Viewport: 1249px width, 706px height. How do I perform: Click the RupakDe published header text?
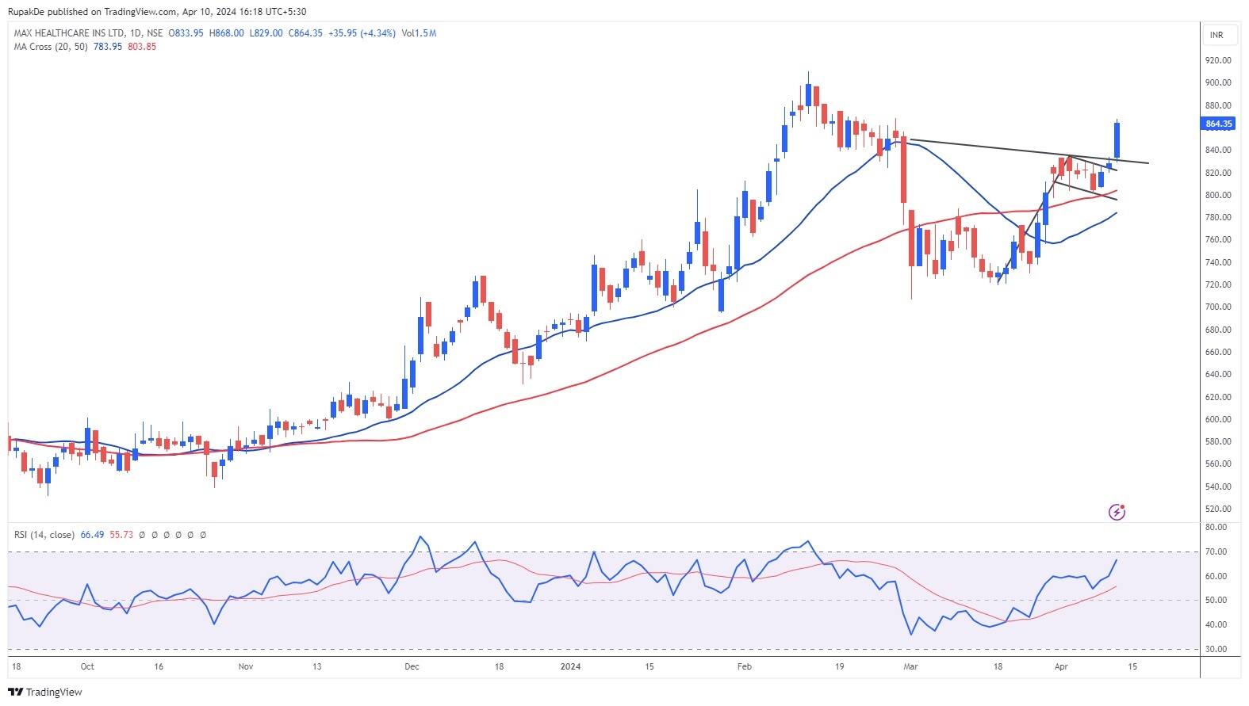pos(155,12)
